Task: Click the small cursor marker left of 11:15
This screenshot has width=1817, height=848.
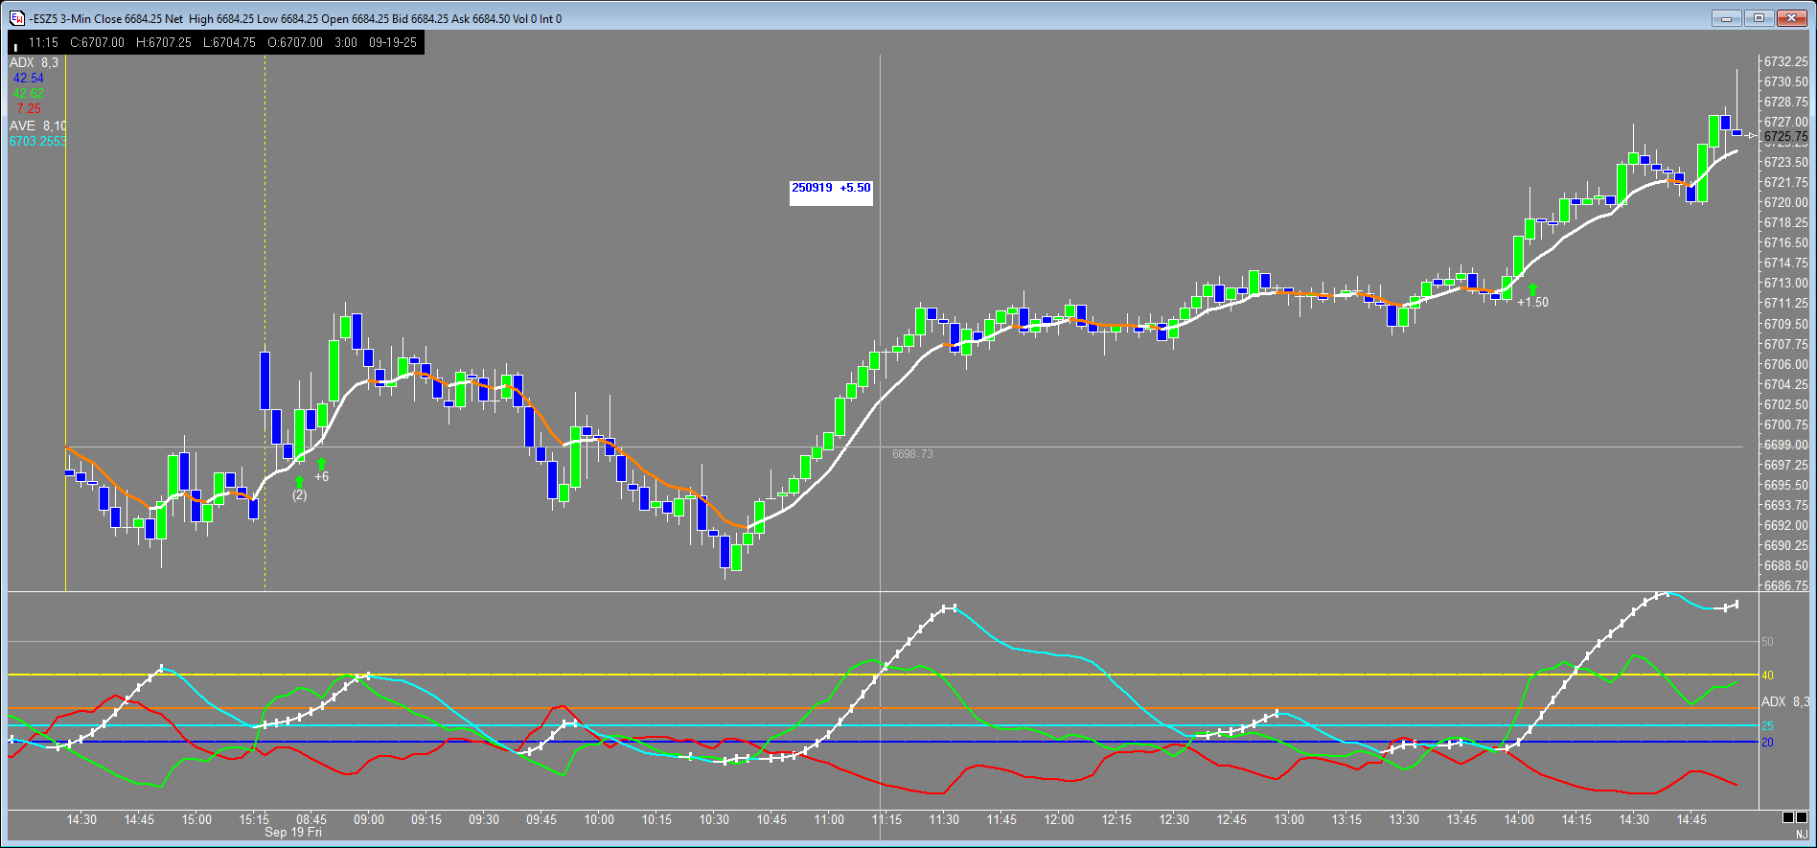Action: tap(15, 45)
